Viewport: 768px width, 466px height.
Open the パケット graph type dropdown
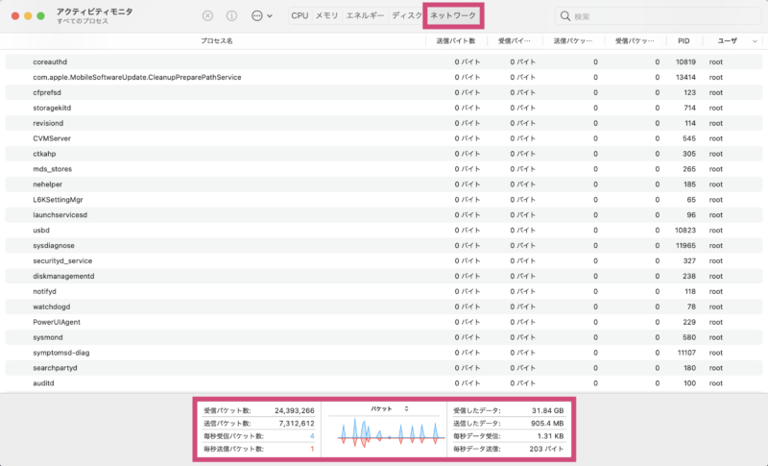(389, 408)
